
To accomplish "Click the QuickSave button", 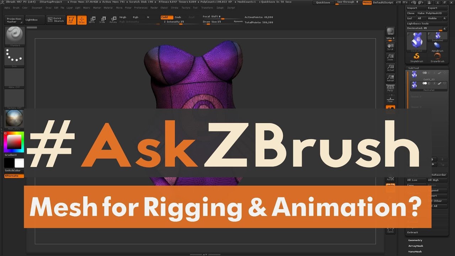I will pos(323,2).
